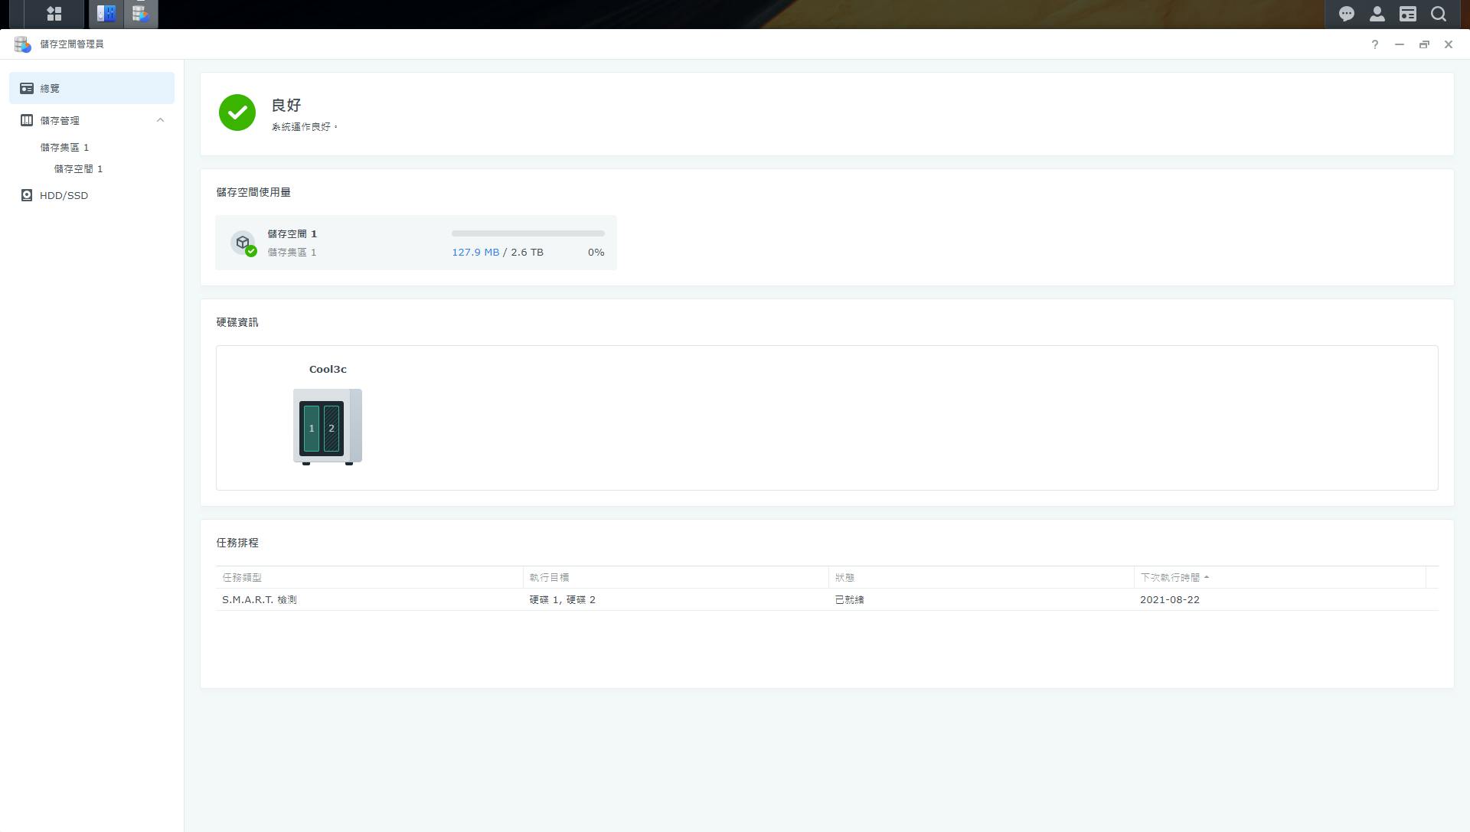
Task: Select the S.M.A.R.T. 檢測 task row
Action: tap(259, 599)
